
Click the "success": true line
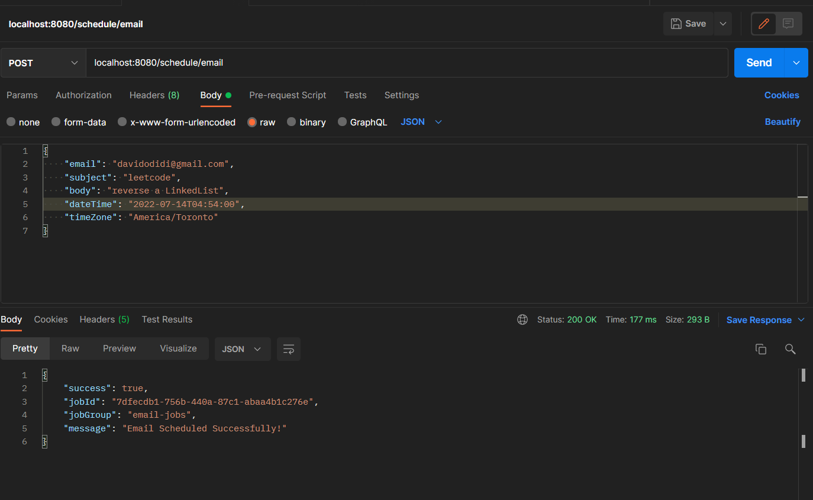click(x=105, y=388)
